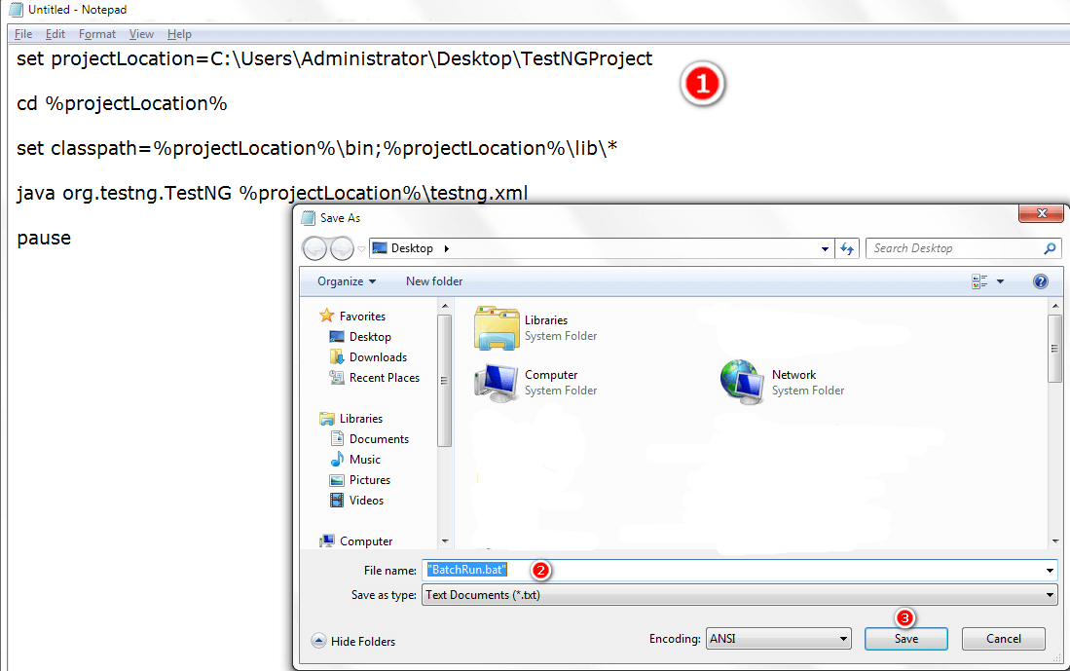
Task: Save the BatchRun.bat file
Action: (904, 638)
